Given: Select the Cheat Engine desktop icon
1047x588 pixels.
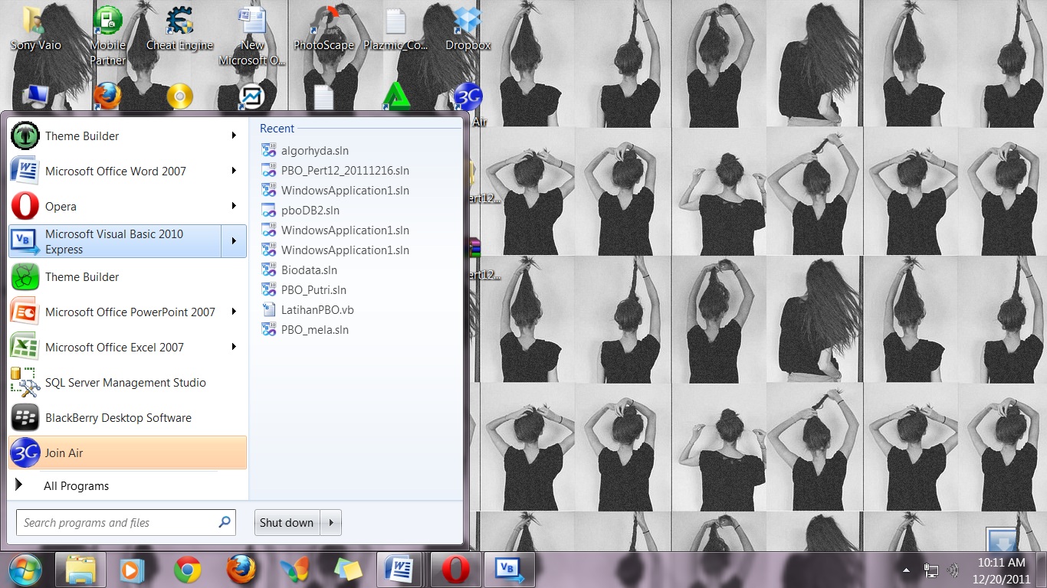Looking at the screenshot, I should click(179, 29).
